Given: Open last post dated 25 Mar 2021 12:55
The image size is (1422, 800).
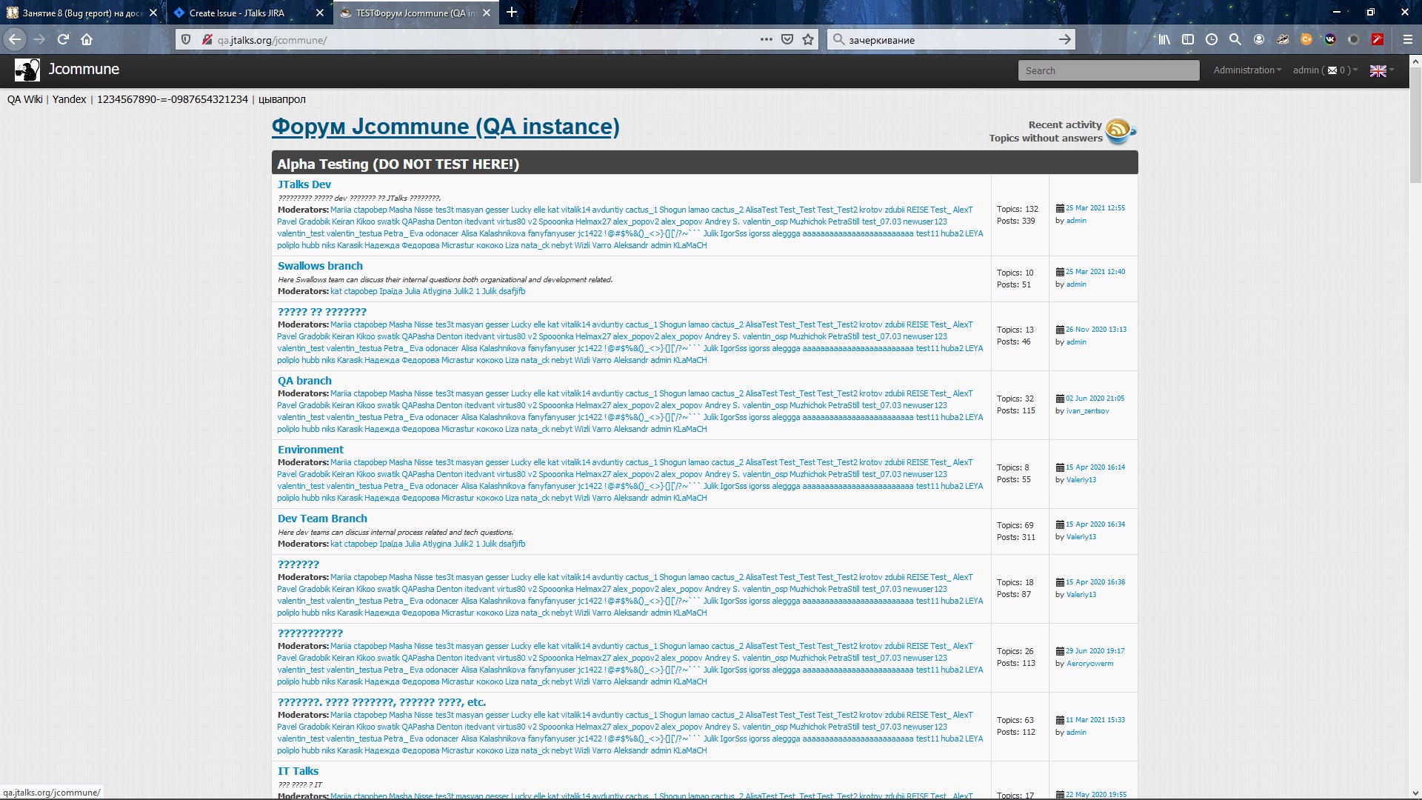Looking at the screenshot, I should pos(1095,208).
